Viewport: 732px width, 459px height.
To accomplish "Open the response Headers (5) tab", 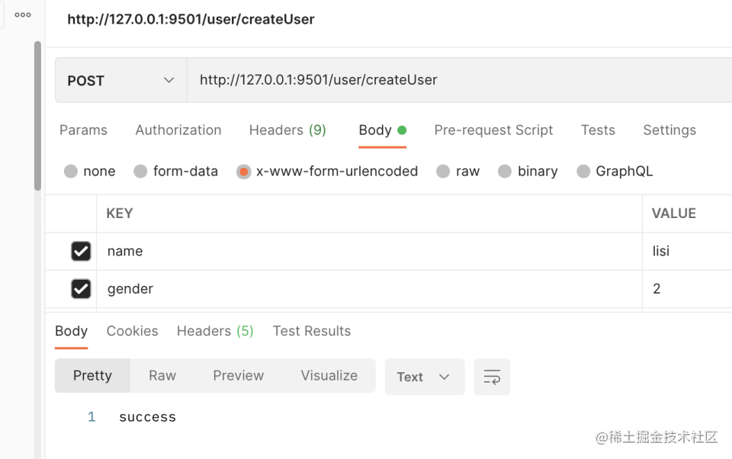I will (x=215, y=331).
